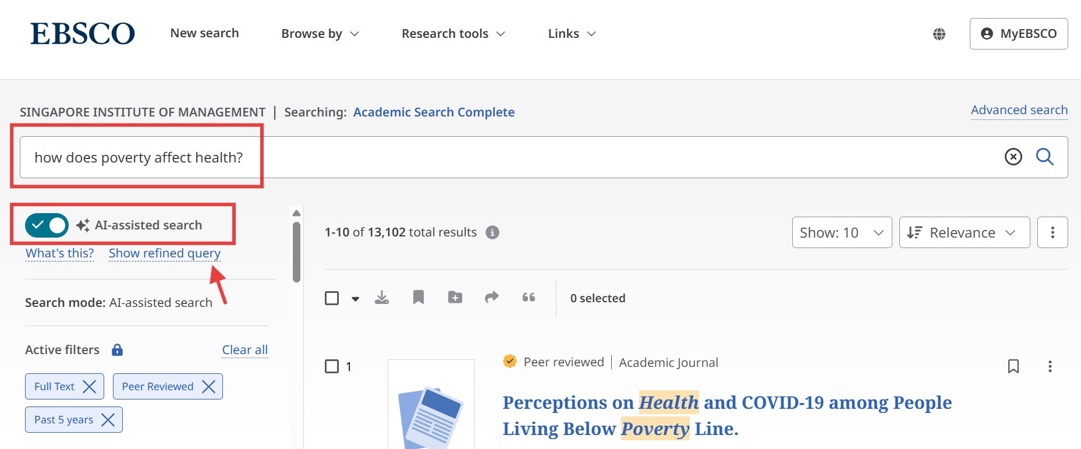
Task: Download selected results
Action: (x=382, y=298)
